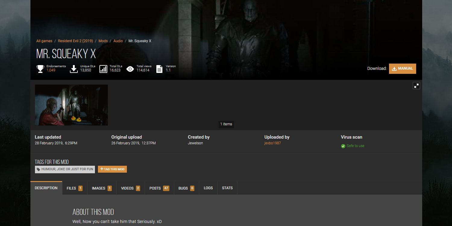
Task: Open the Posts tab
Action: pos(159,188)
